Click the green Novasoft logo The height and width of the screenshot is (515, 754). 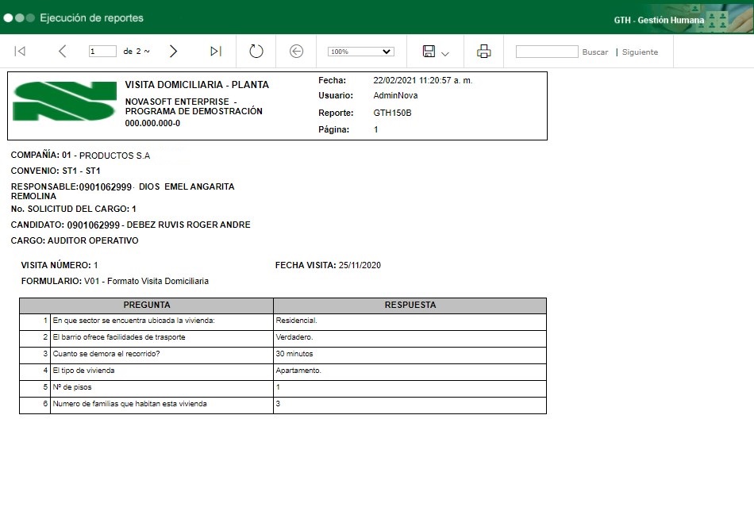65,101
